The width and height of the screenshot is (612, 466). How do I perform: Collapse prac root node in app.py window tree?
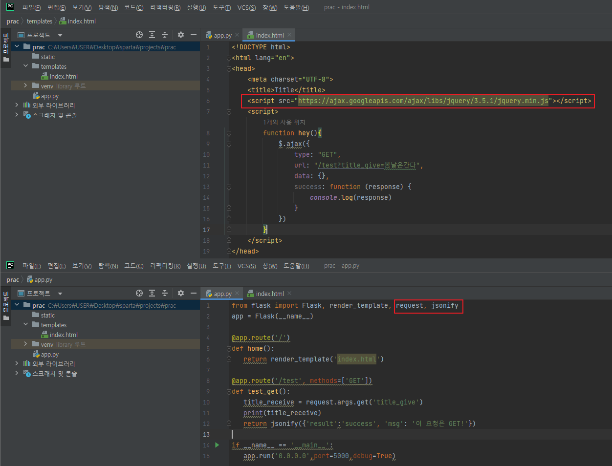click(x=17, y=305)
